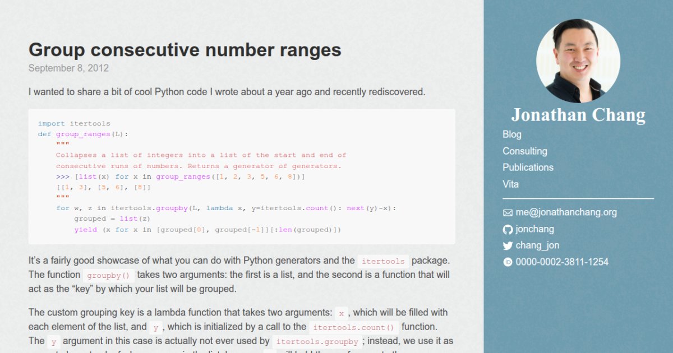Screen dimensions: 673x353
Task: Click the me@jonathanchang.org email link
Action: 566,212
